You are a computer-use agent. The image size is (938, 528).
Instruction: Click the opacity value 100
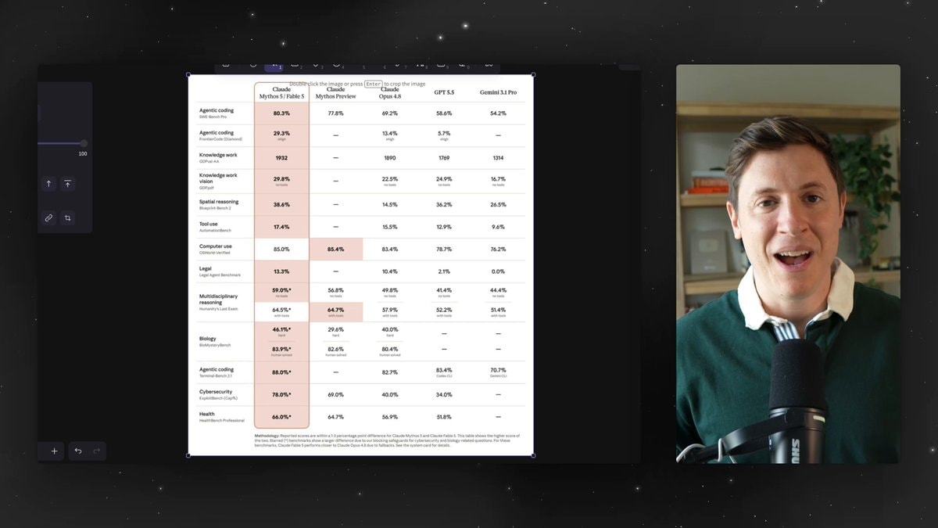tap(82, 154)
